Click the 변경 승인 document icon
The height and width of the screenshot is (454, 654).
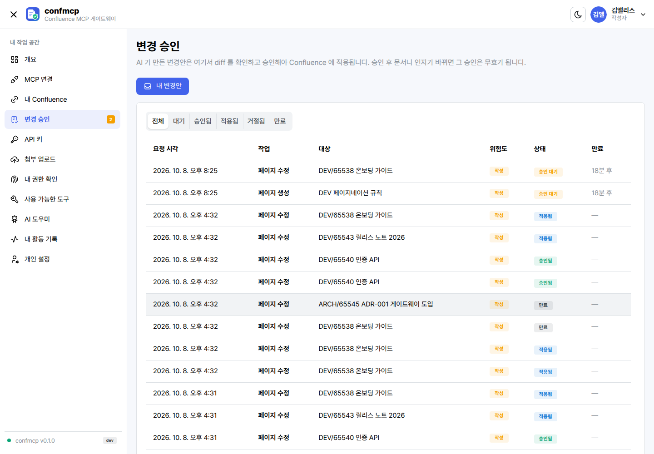(15, 119)
